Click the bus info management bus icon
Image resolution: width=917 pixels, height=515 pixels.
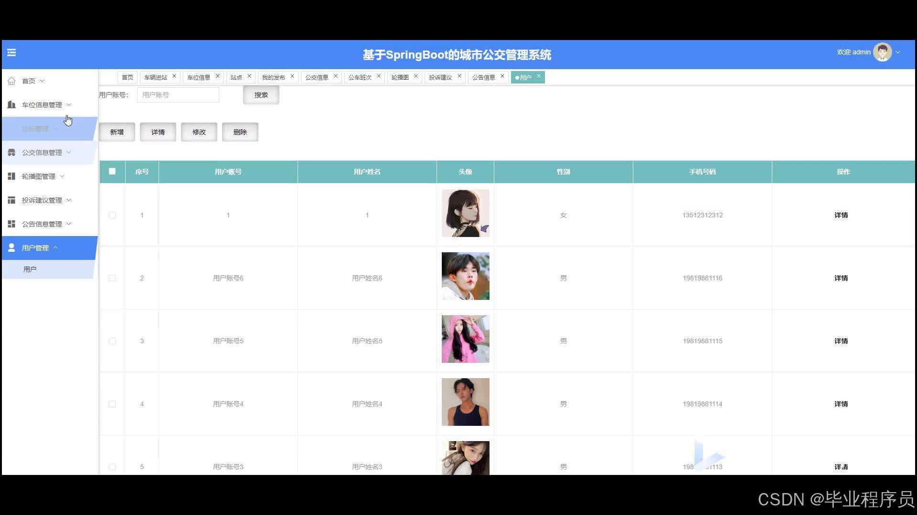[x=11, y=153]
